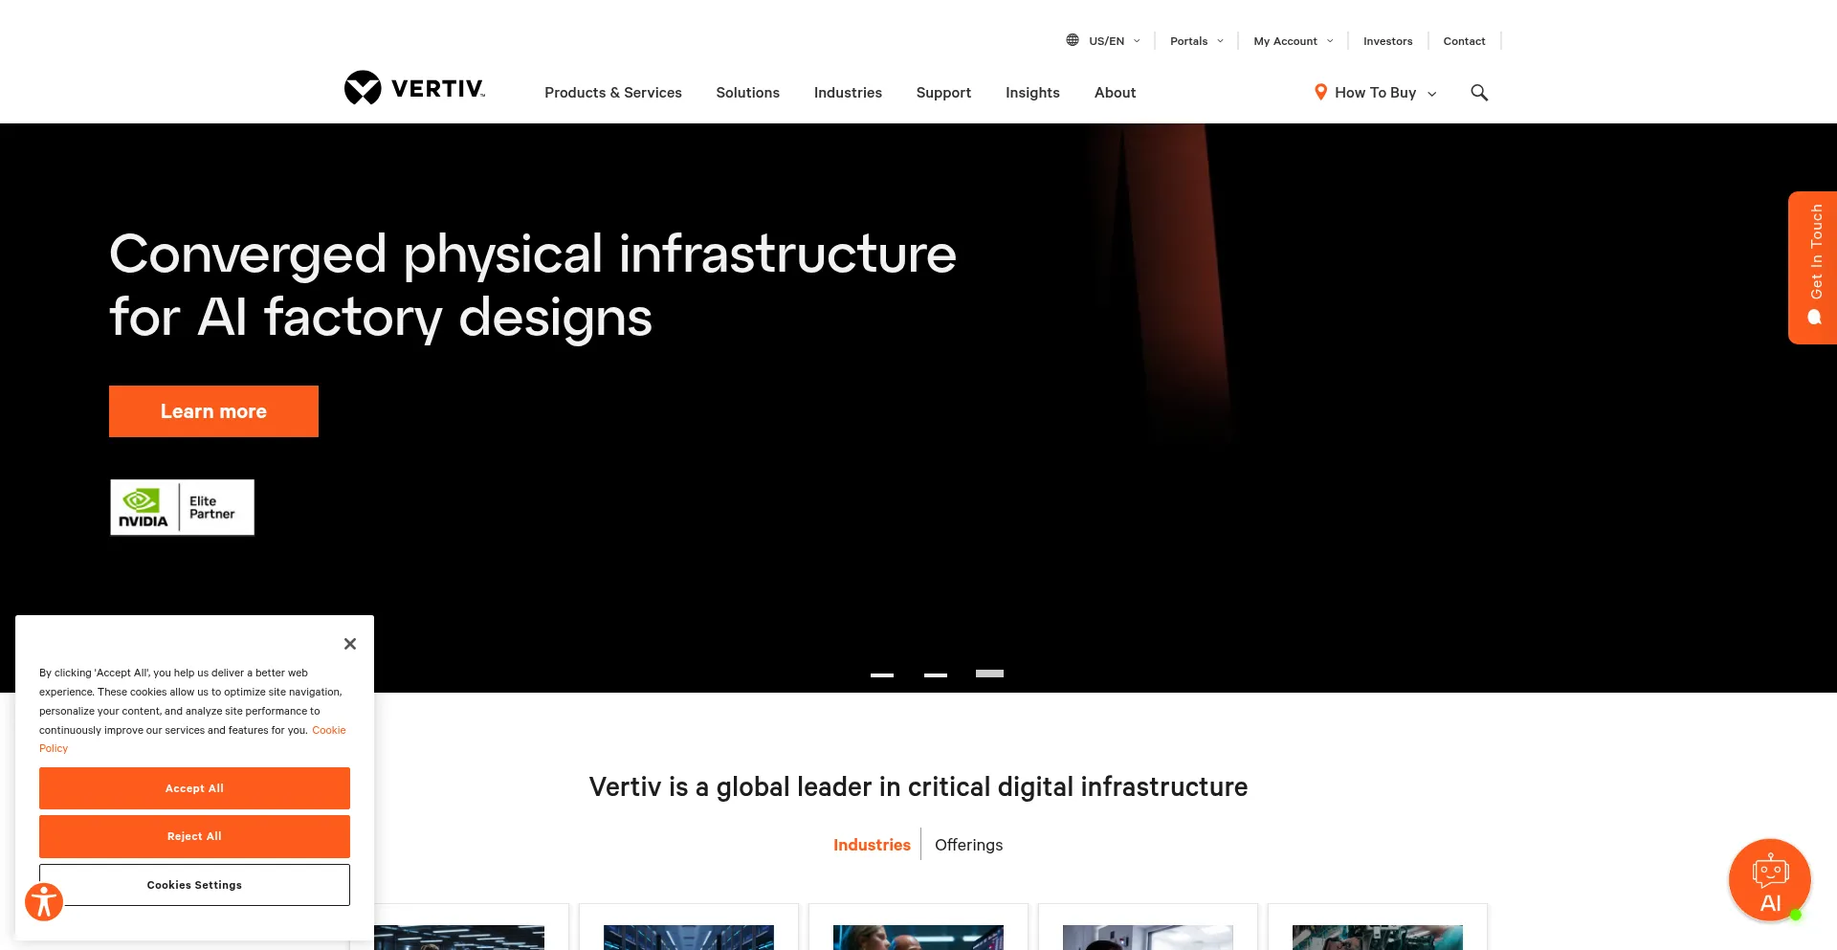Accept all cookies
Screen dimensions: 1837x950
pos(194,788)
